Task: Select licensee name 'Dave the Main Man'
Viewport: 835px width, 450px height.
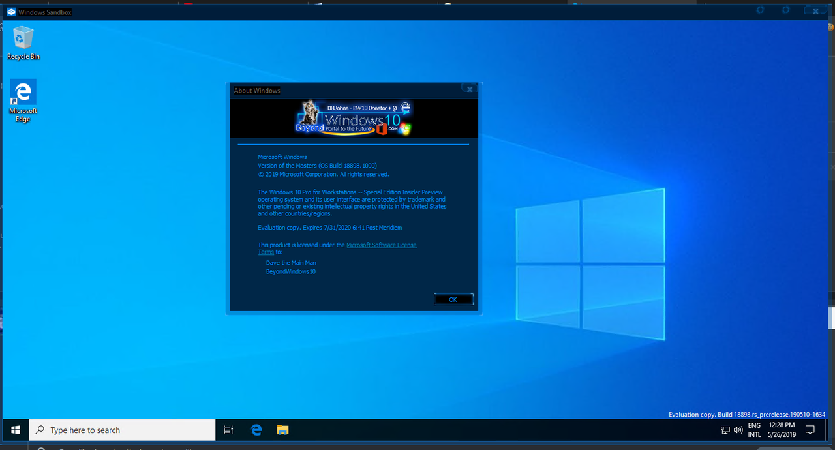Action: (x=291, y=263)
